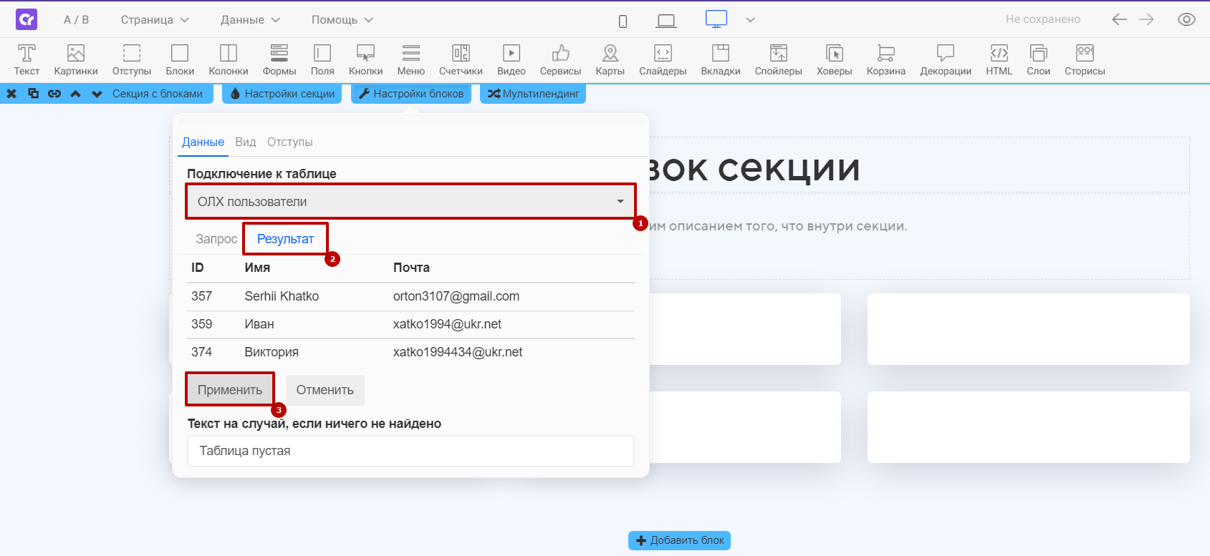Image resolution: width=1210 pixels, height=556 pixels.
Task: Click the Таблица пустая text field
Action: (410, 451)
